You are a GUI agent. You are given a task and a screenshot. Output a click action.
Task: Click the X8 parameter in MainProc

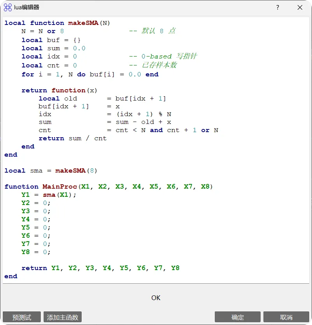click(x=205, y=187)
